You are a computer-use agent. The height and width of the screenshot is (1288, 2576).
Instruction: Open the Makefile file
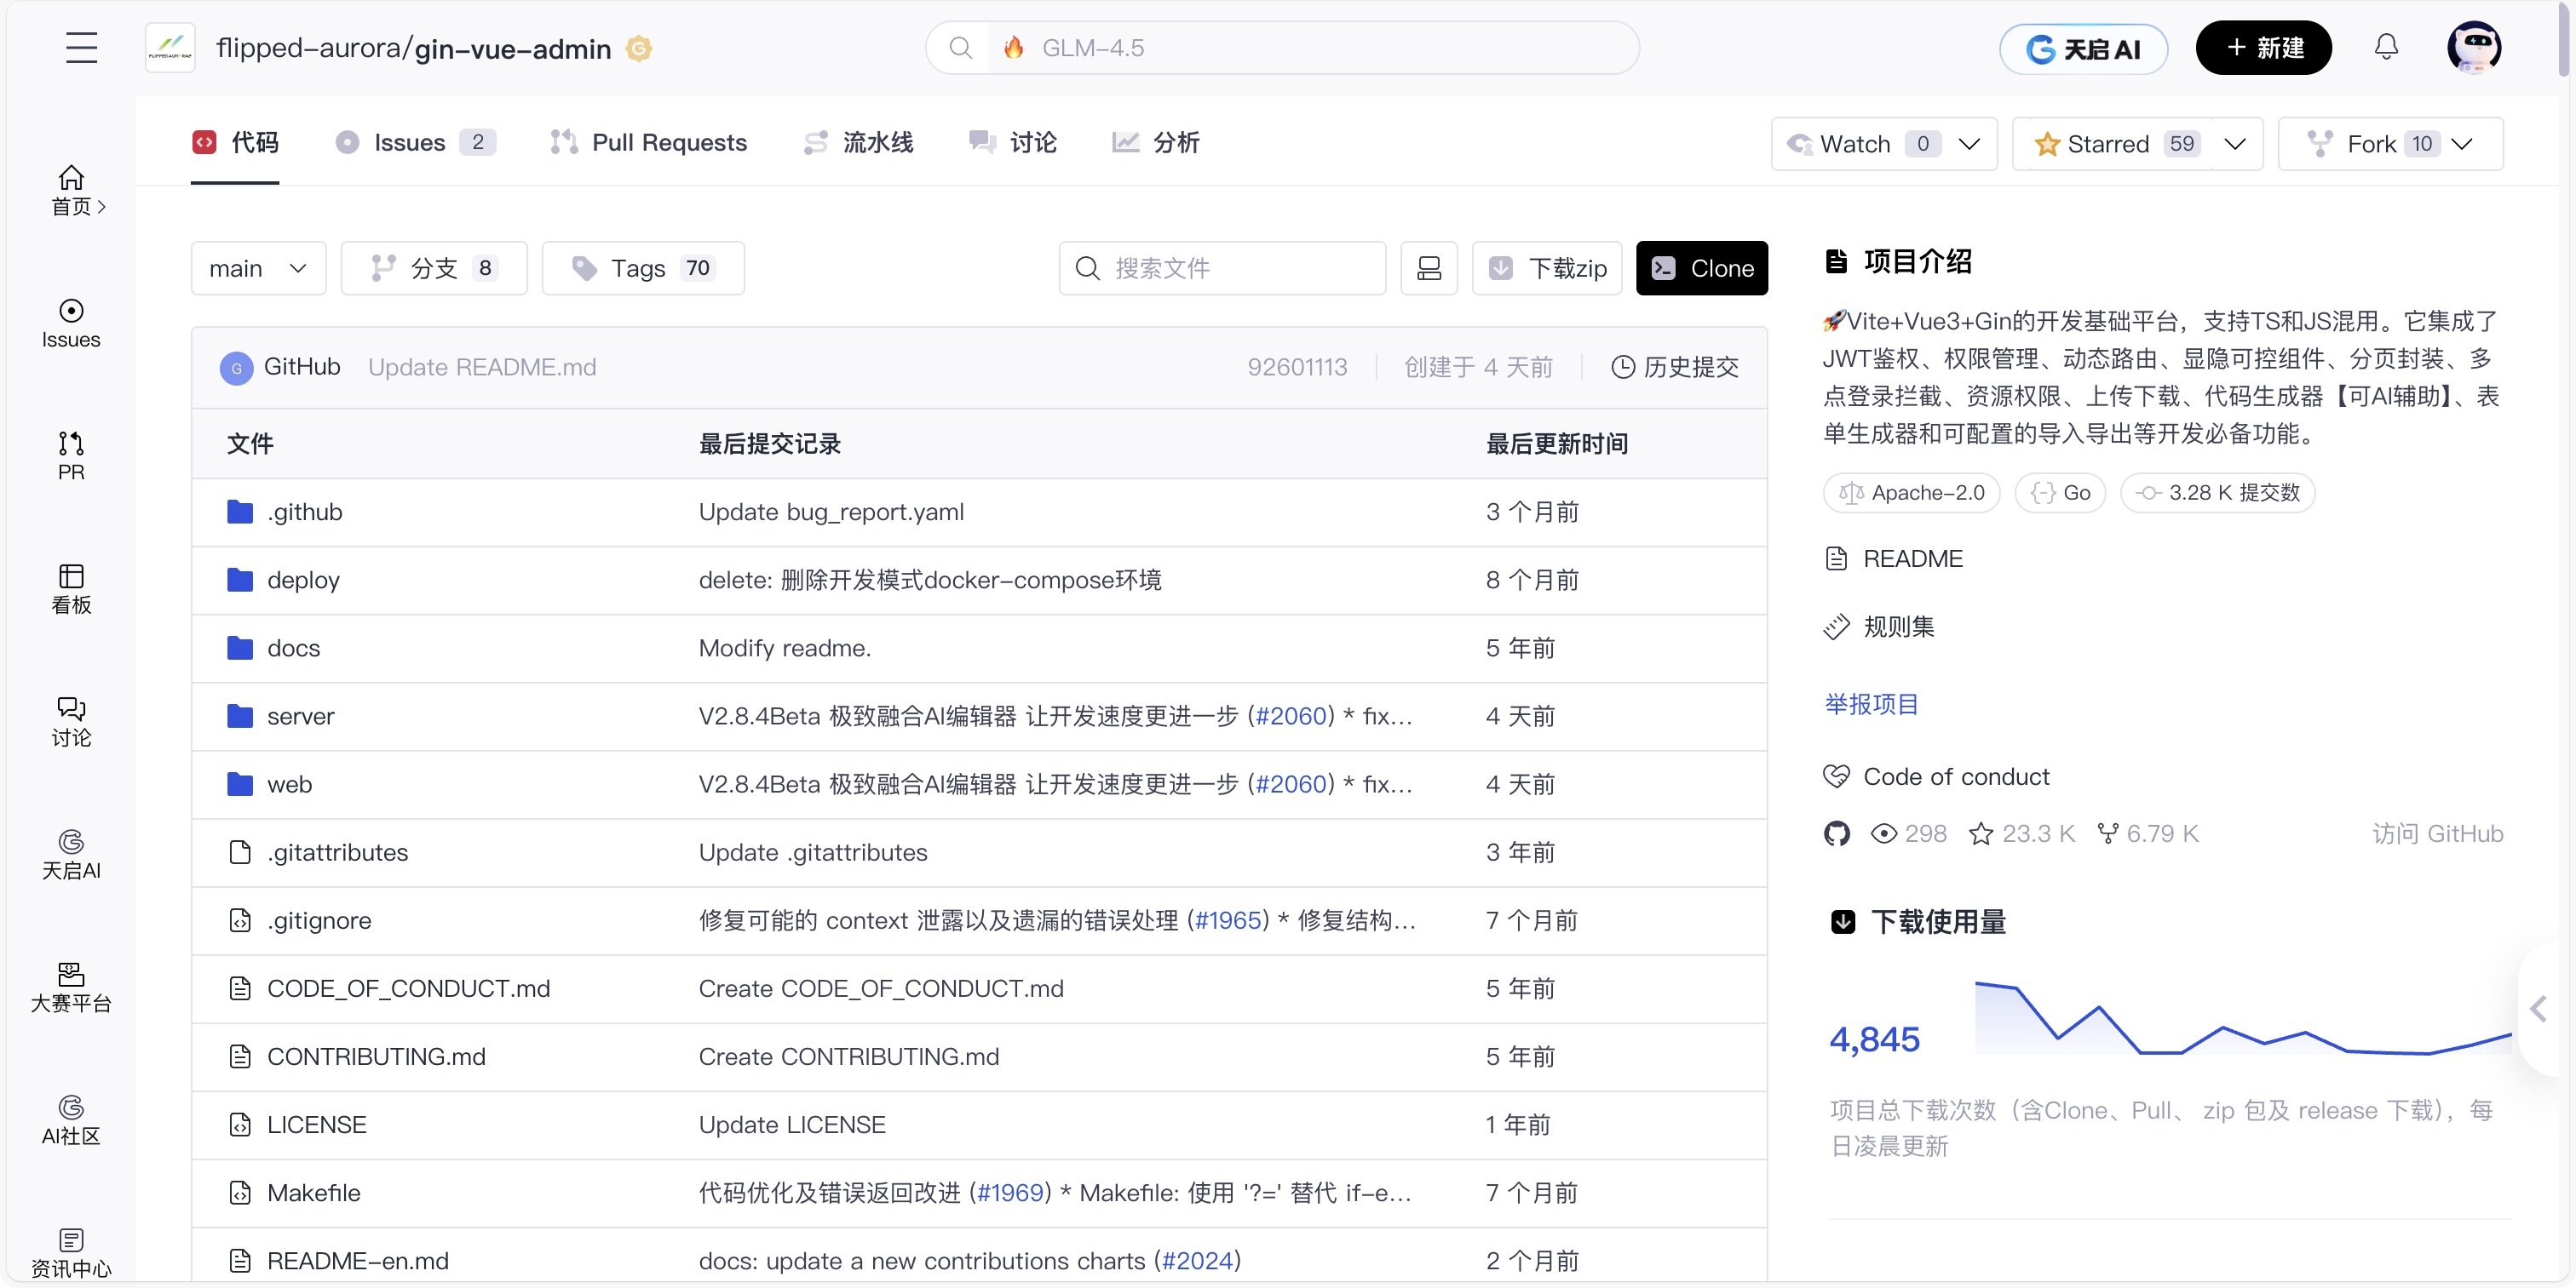pos(313,1191)
